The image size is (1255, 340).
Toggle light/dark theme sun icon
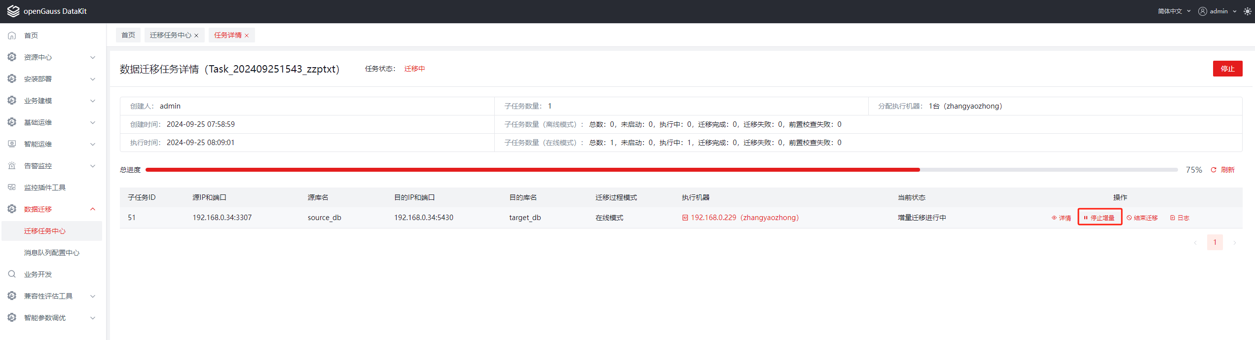(x=1247, y=11)
